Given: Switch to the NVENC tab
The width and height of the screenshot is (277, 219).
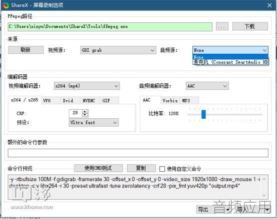Looking at the screenshot, I should pyautogui.click(x=90, y=101).
